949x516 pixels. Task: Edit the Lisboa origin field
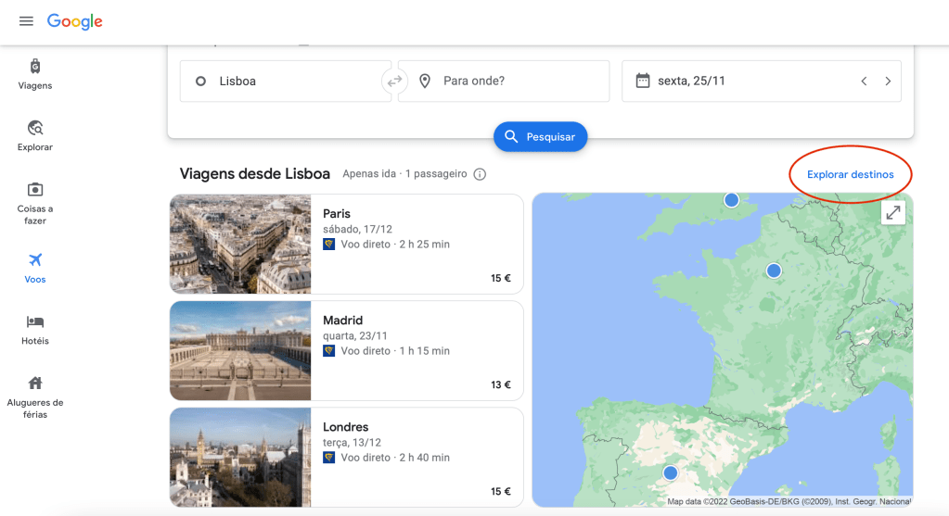coord(288,82)
